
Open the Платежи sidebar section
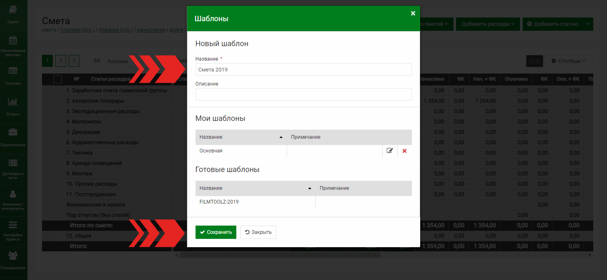13,76
